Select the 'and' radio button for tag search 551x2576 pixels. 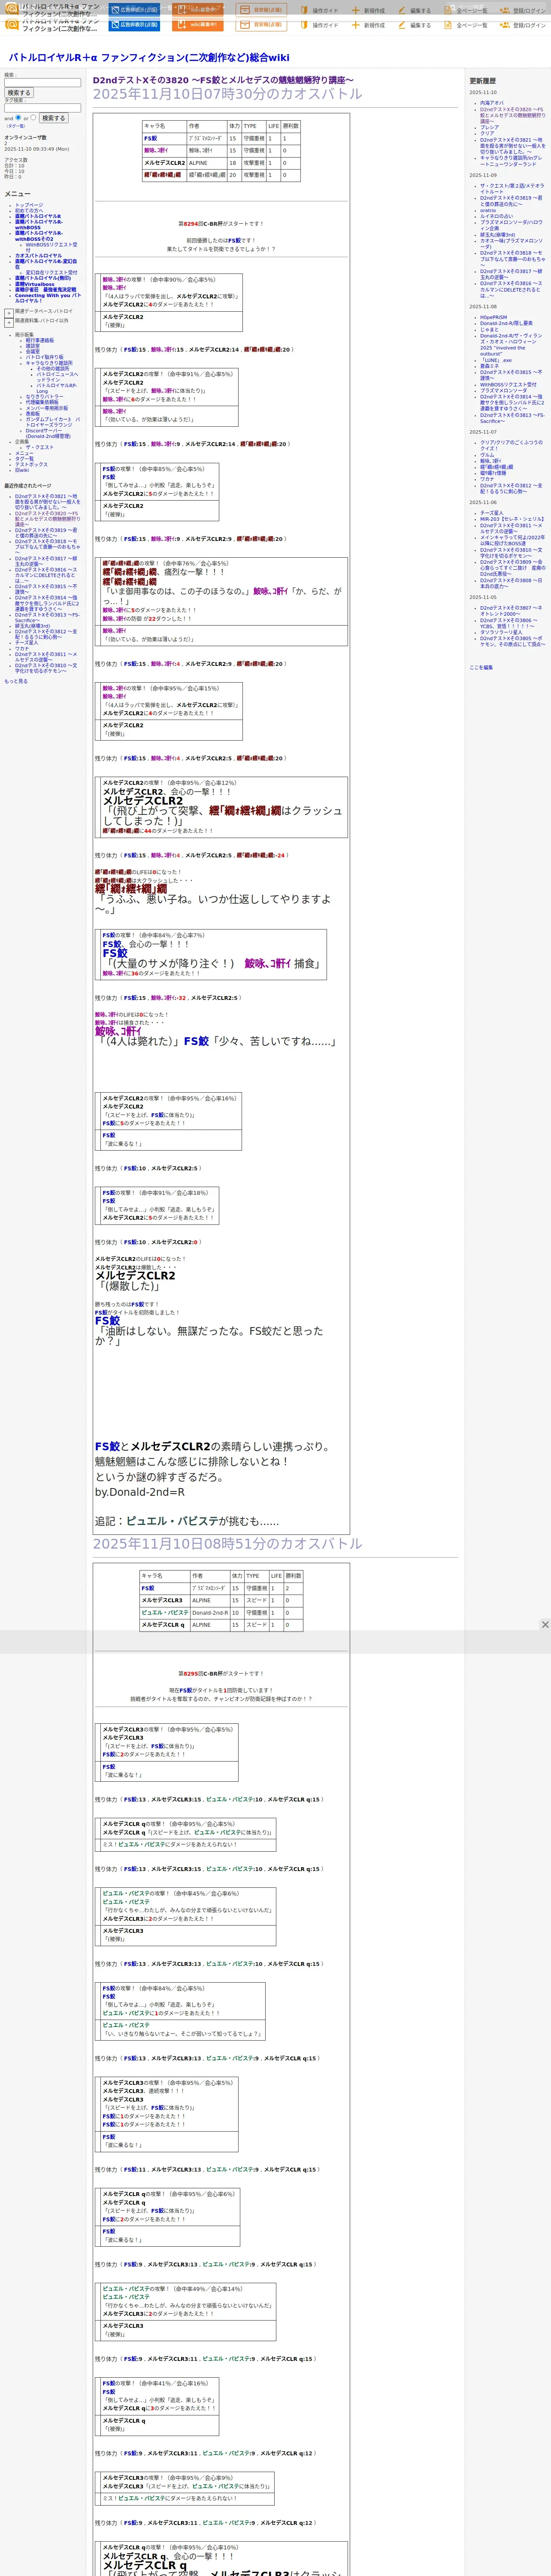pyautogui.click(x=18, y=117)
